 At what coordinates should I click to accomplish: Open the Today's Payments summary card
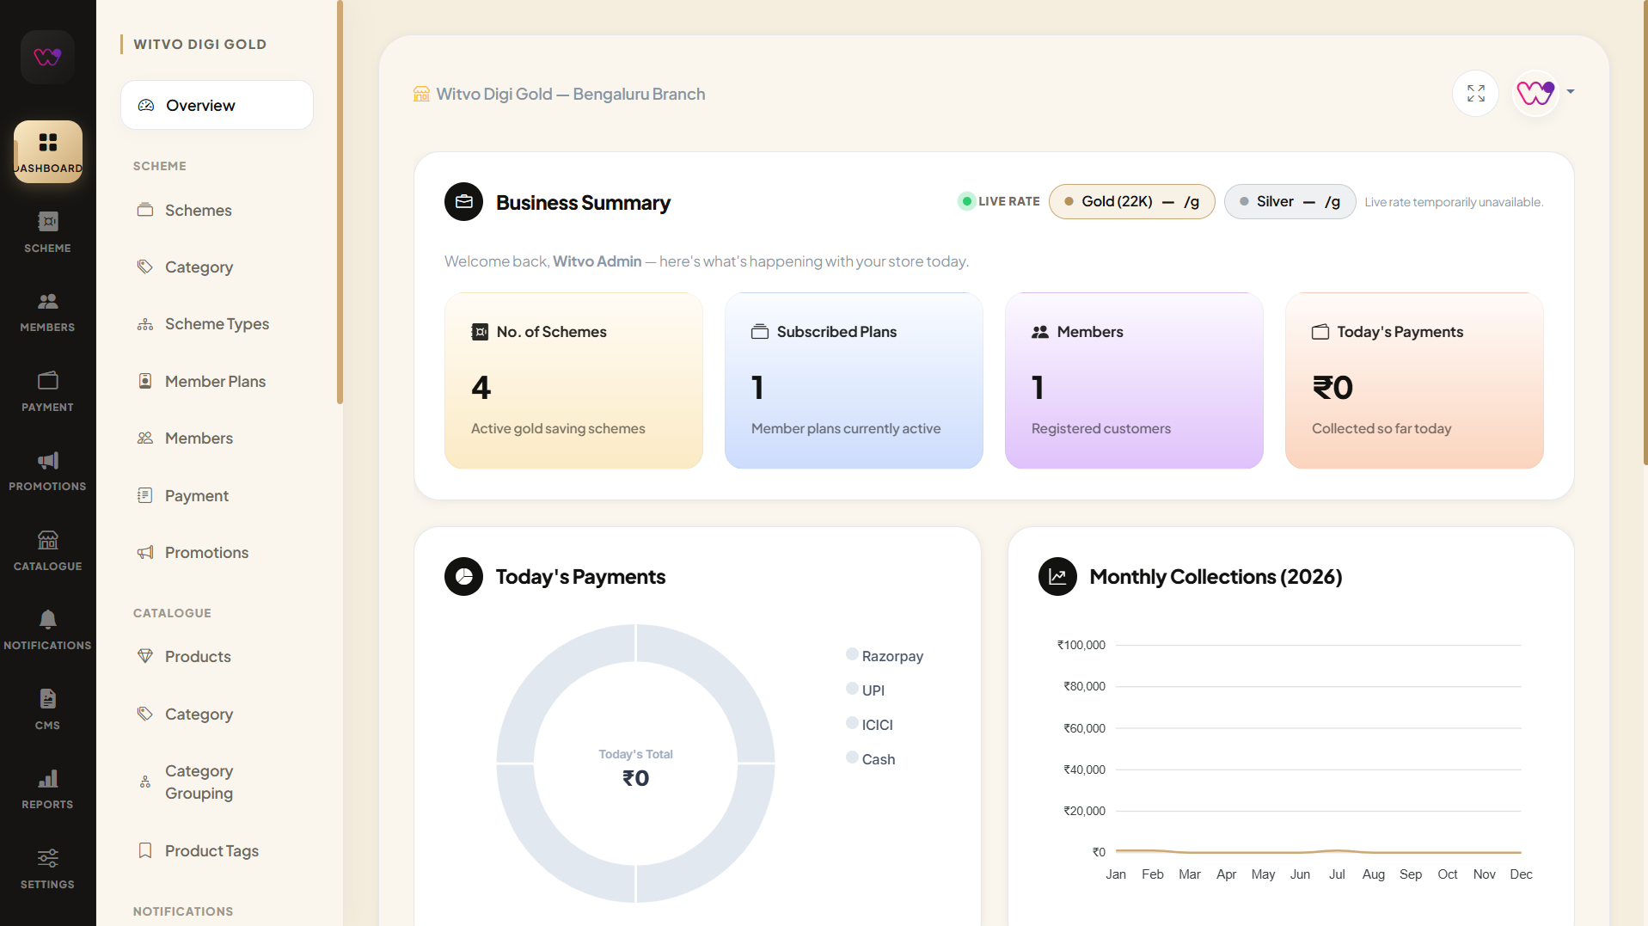[x=1414, y=380]
